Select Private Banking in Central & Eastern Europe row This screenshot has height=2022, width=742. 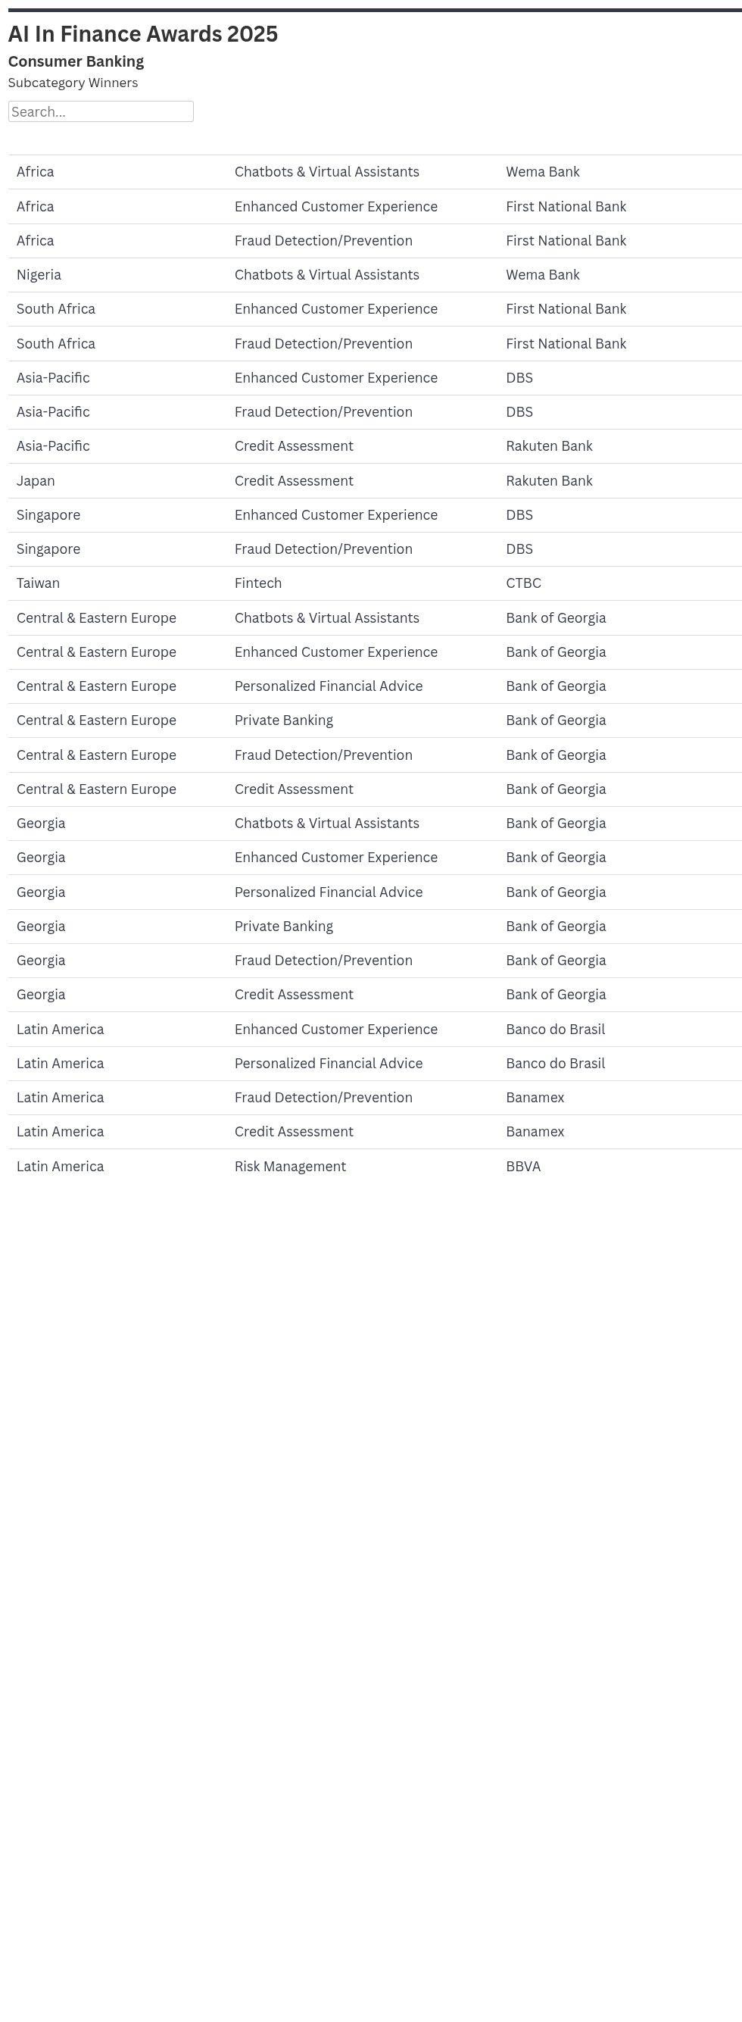pos(284,720)
